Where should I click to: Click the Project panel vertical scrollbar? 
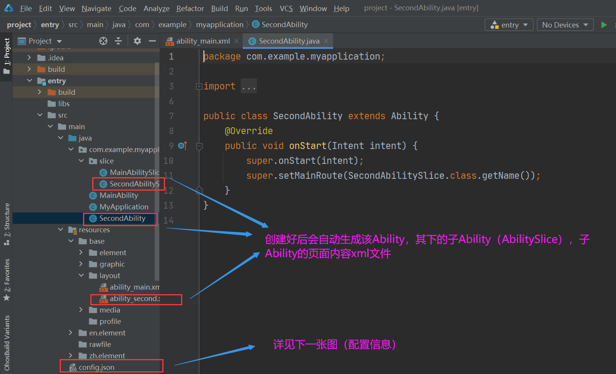coord(157,172)
